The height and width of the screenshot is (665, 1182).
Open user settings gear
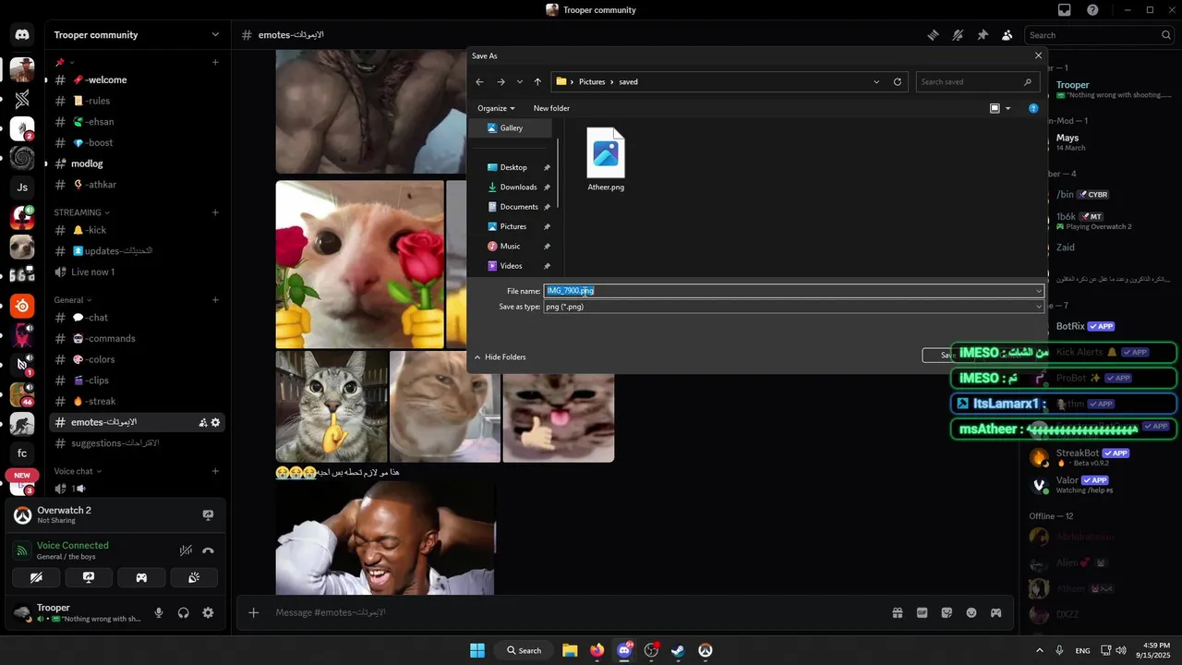(x=208, y=612)
